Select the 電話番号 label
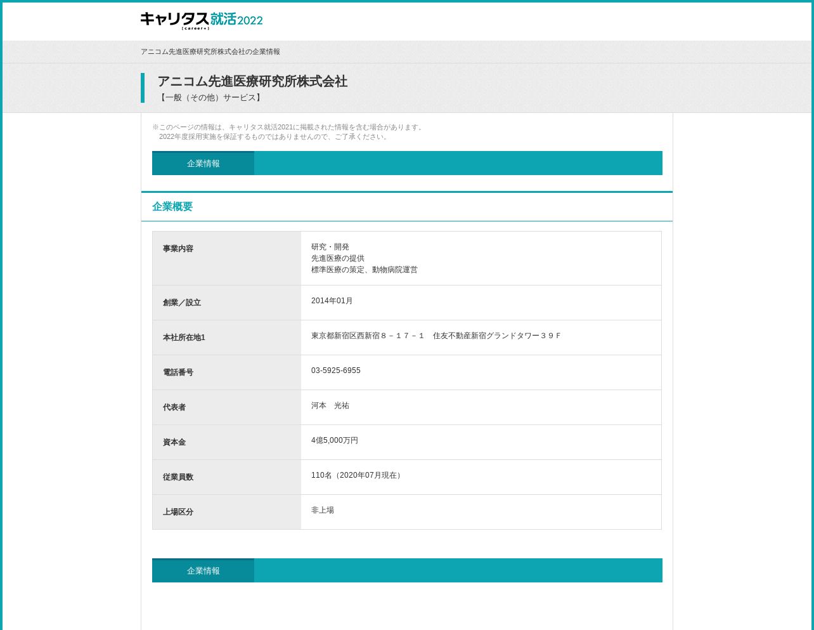 (x=178, y=372)
